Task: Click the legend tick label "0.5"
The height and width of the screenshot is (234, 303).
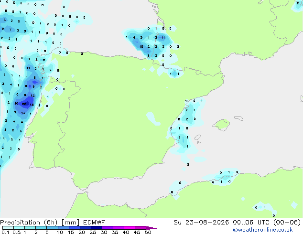Action: tap(17, 232)
